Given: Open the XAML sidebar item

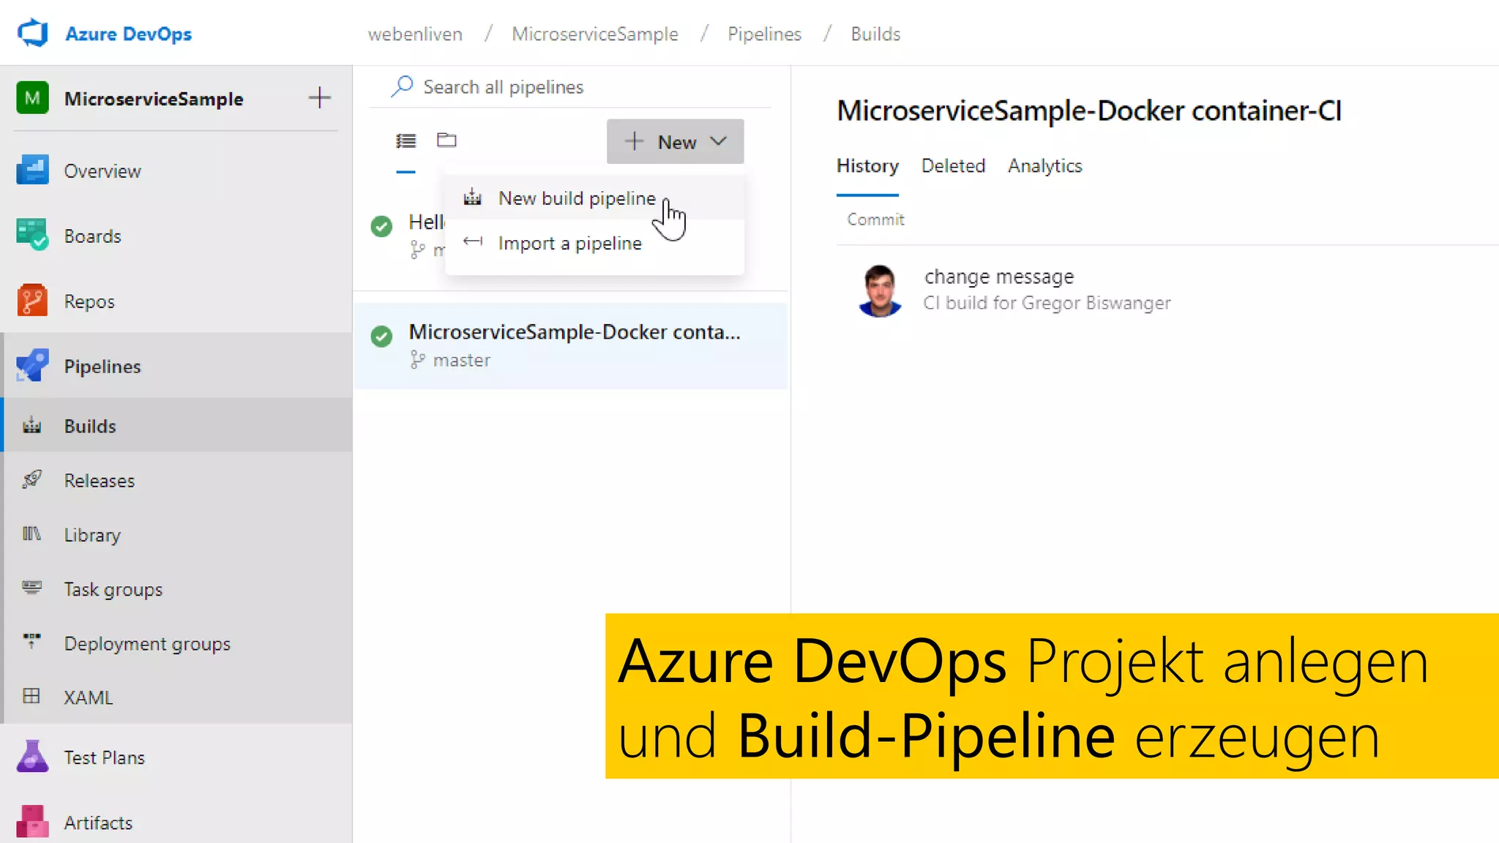Looking at the screenshot, I should pyautogui.click(x=176, y=697).
